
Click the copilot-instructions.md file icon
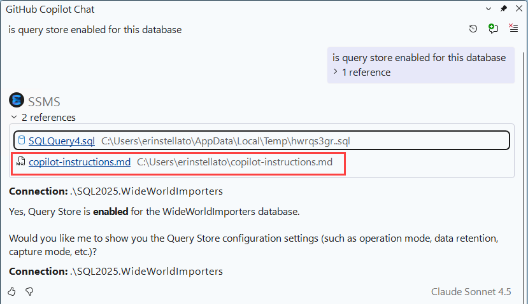21,162
